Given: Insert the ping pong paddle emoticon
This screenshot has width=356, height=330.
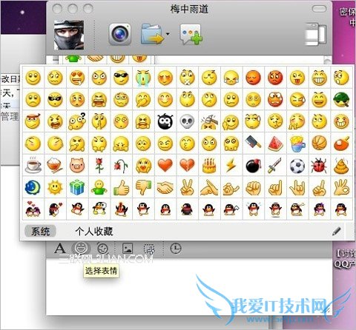Looking at the screenshot, I should (x=341, y=144).
